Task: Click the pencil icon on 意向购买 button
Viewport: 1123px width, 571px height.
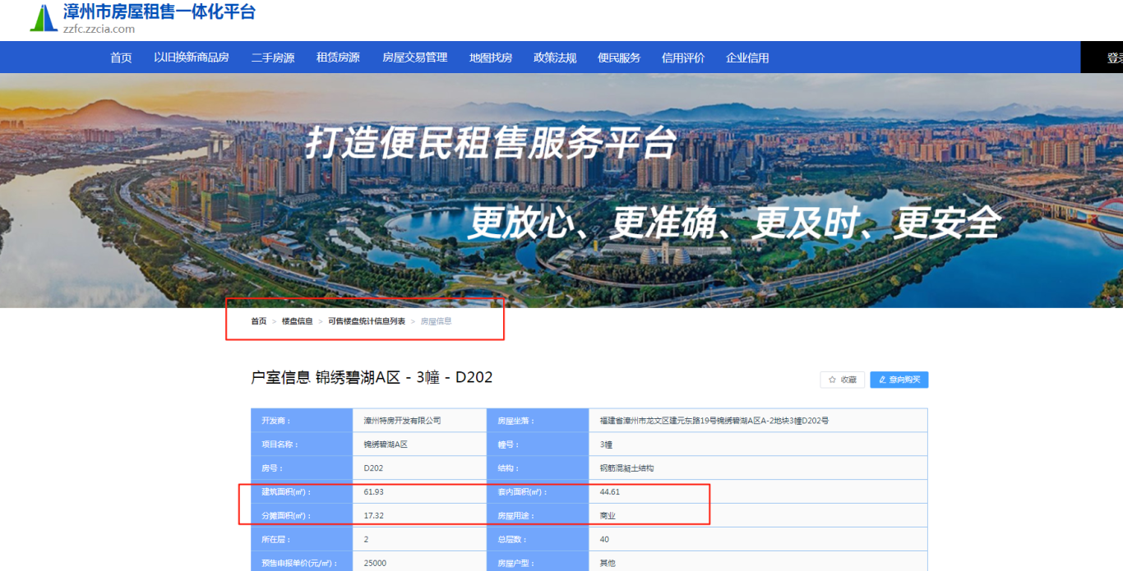Action: coord(882,380)
